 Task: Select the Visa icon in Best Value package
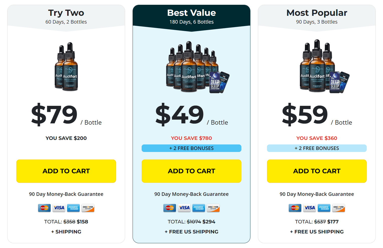coord(184,208)
